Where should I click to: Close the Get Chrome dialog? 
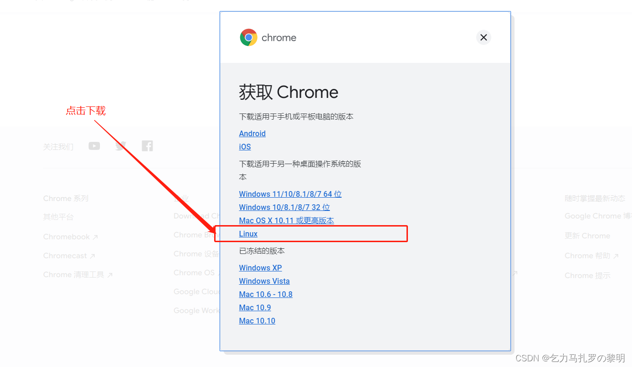tap(484, 37)
